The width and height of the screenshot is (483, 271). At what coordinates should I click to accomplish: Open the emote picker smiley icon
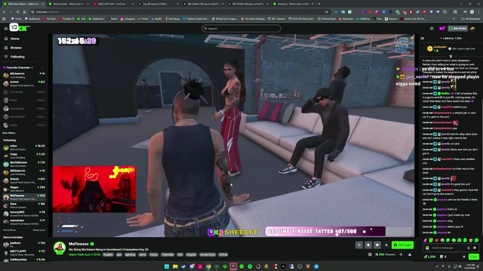point(475,248)
